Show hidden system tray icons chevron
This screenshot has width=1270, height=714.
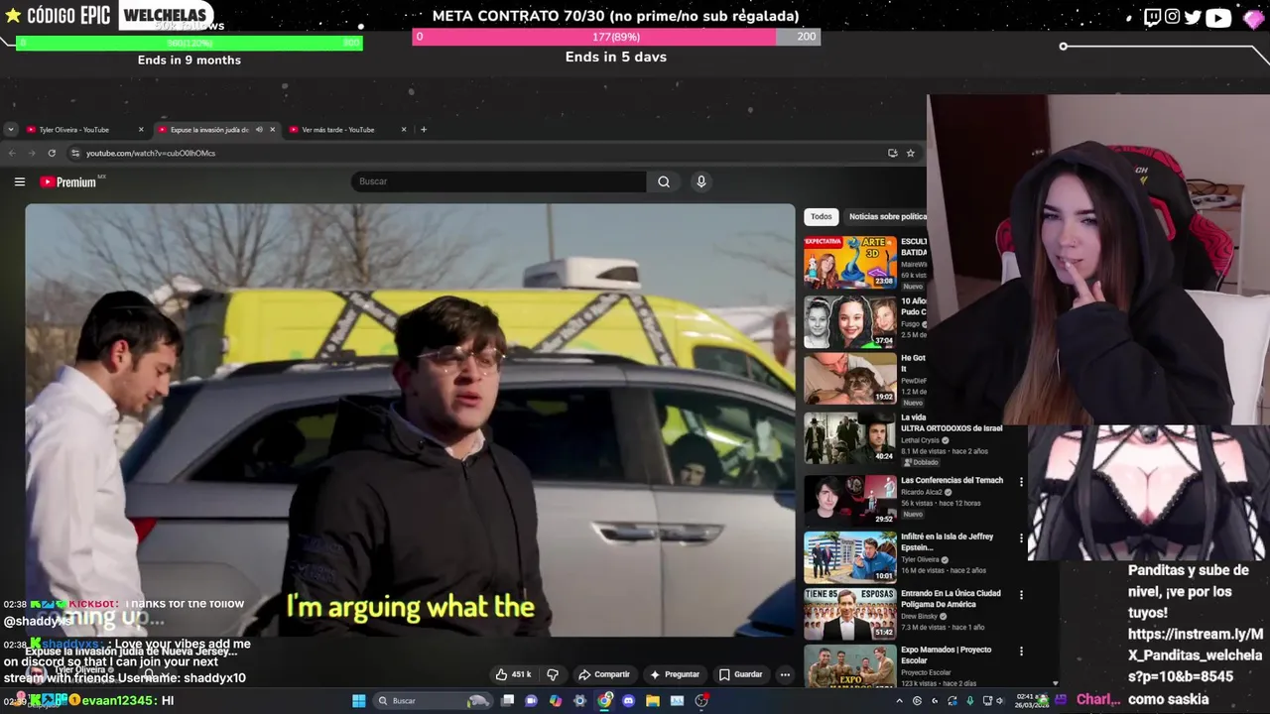(899, 701)
